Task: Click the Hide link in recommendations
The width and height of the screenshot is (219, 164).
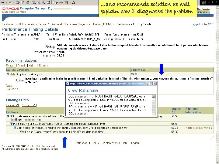Action: click(x=12, y=74)
